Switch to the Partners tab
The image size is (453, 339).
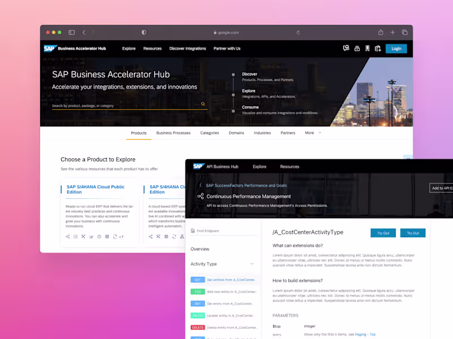click(x=288, y=133)
